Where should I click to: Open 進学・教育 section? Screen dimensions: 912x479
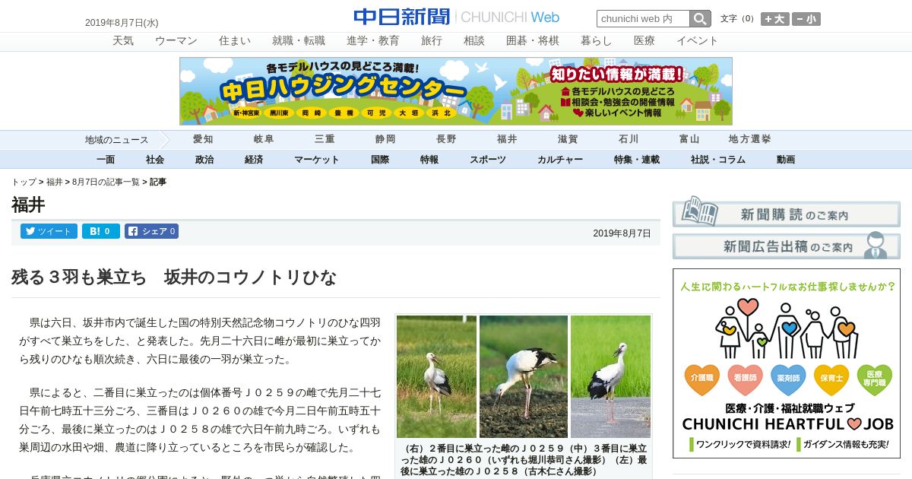[x=373, y=41]
